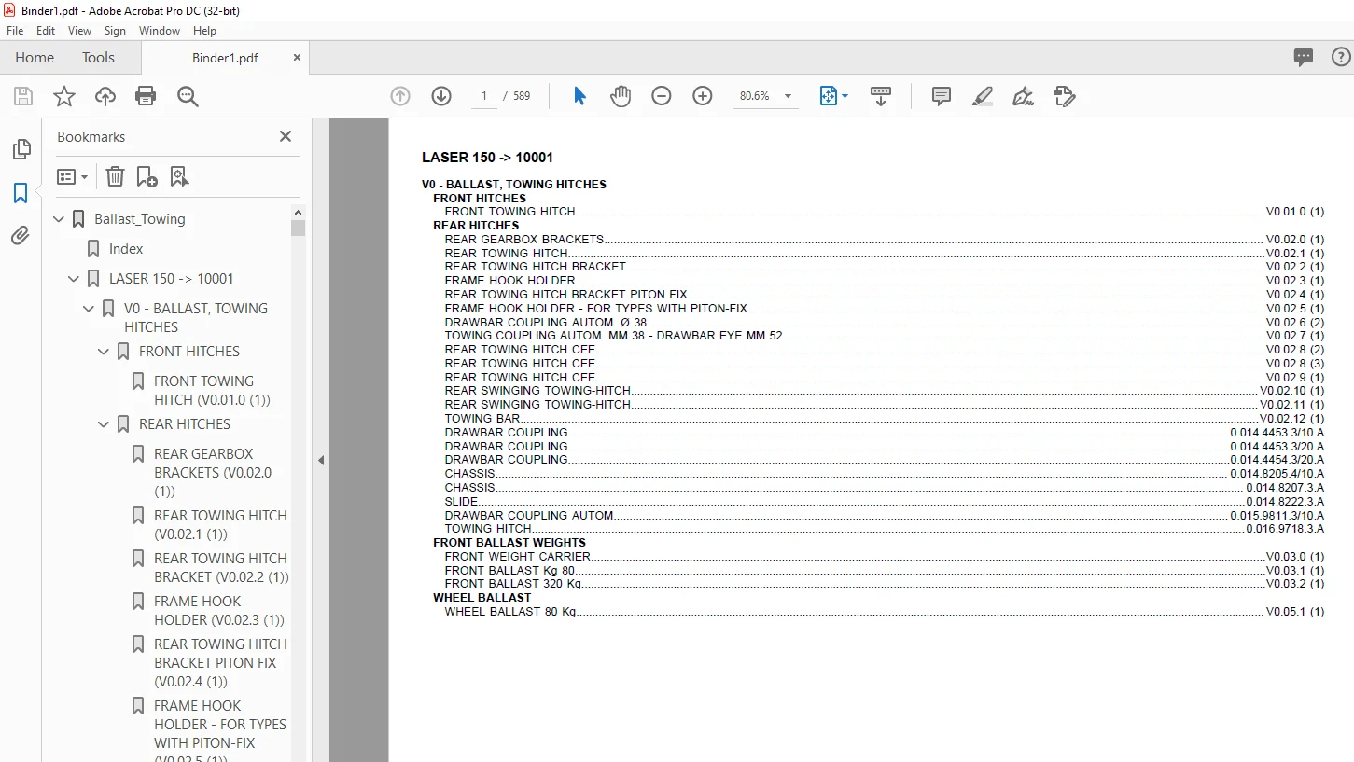Open REAR GEARBOX BRACKETS index entry in page
1354x762 pixels.
[884, 239]
